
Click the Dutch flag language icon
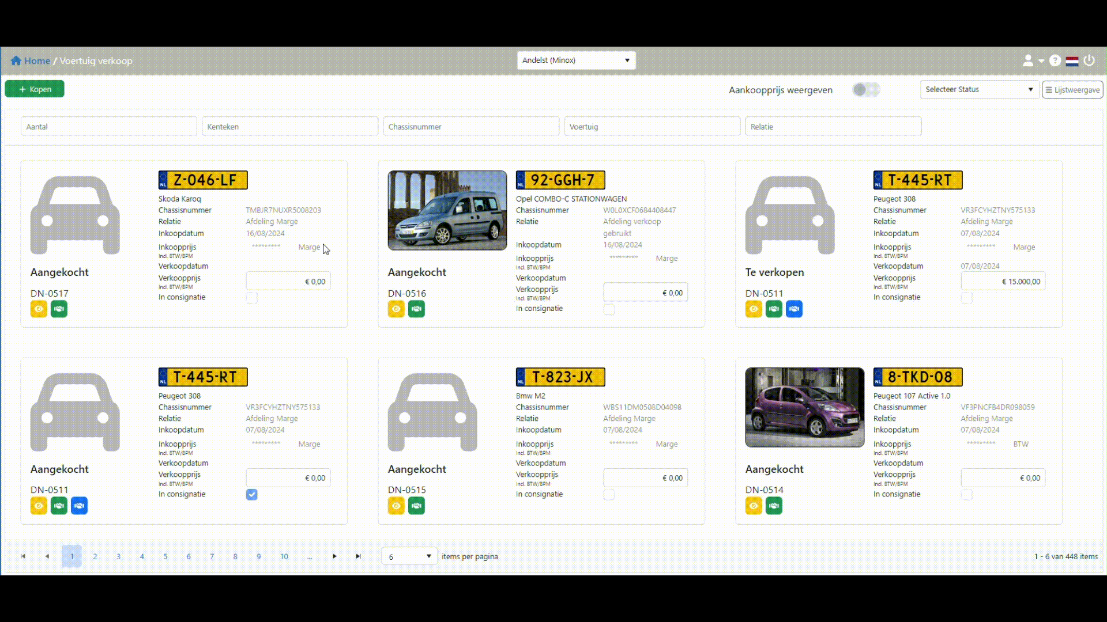point(1072,61)
